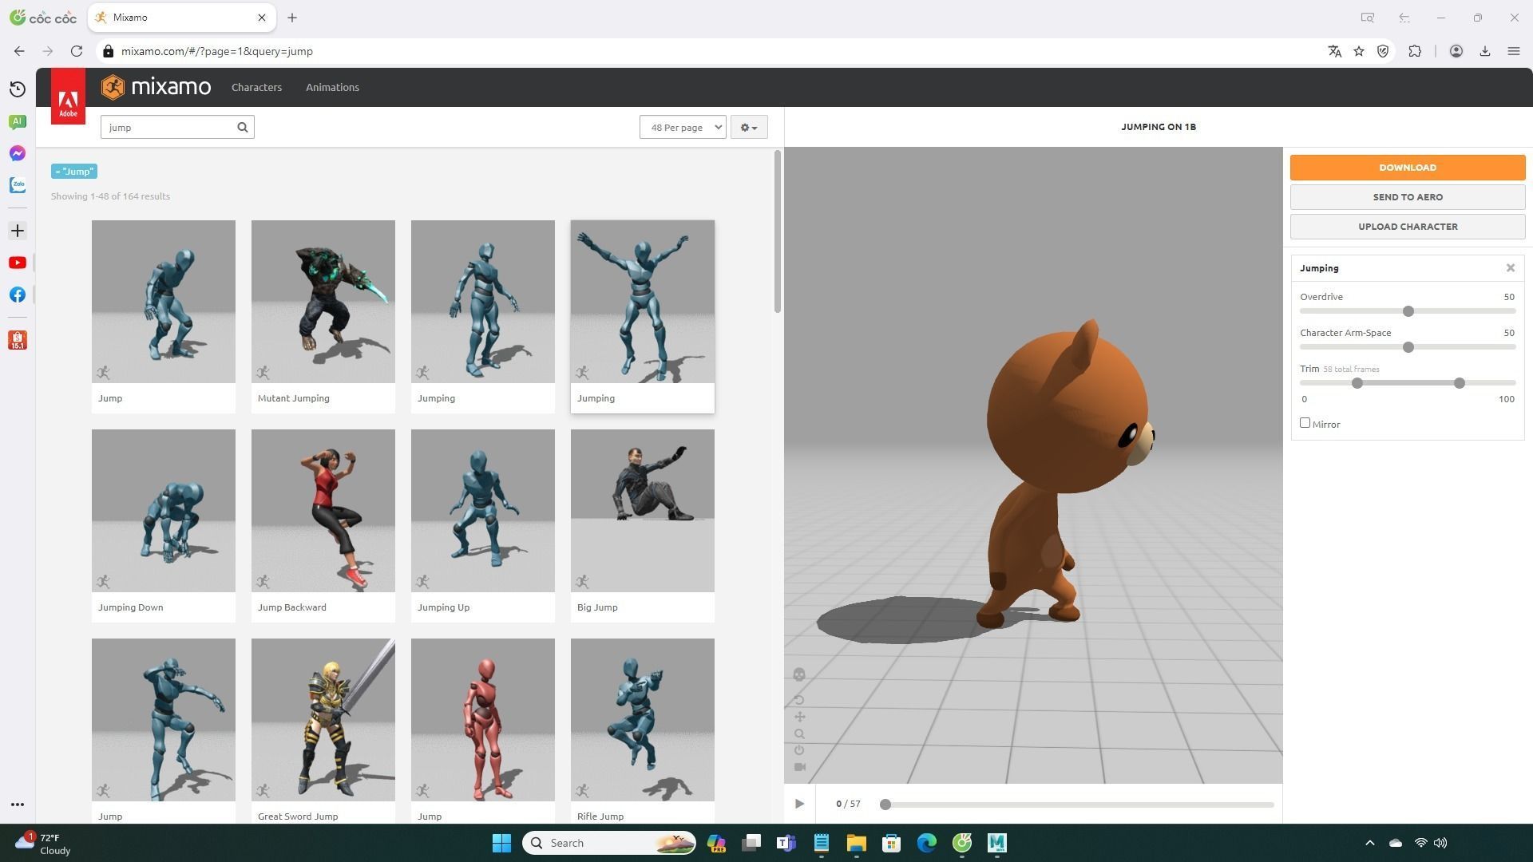Open Windows Start menu
The width and height of the screenshot is (1533, 862).
[x=501, y=843]
